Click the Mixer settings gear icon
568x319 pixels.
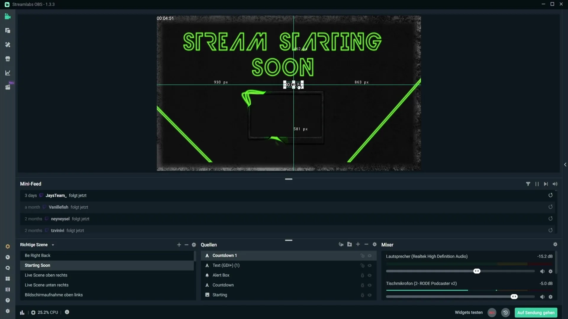[555, 245]
